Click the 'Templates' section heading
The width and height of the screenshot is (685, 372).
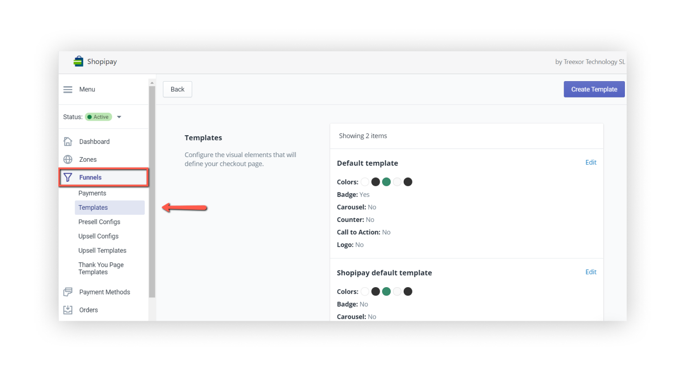(x=203, y=138)
